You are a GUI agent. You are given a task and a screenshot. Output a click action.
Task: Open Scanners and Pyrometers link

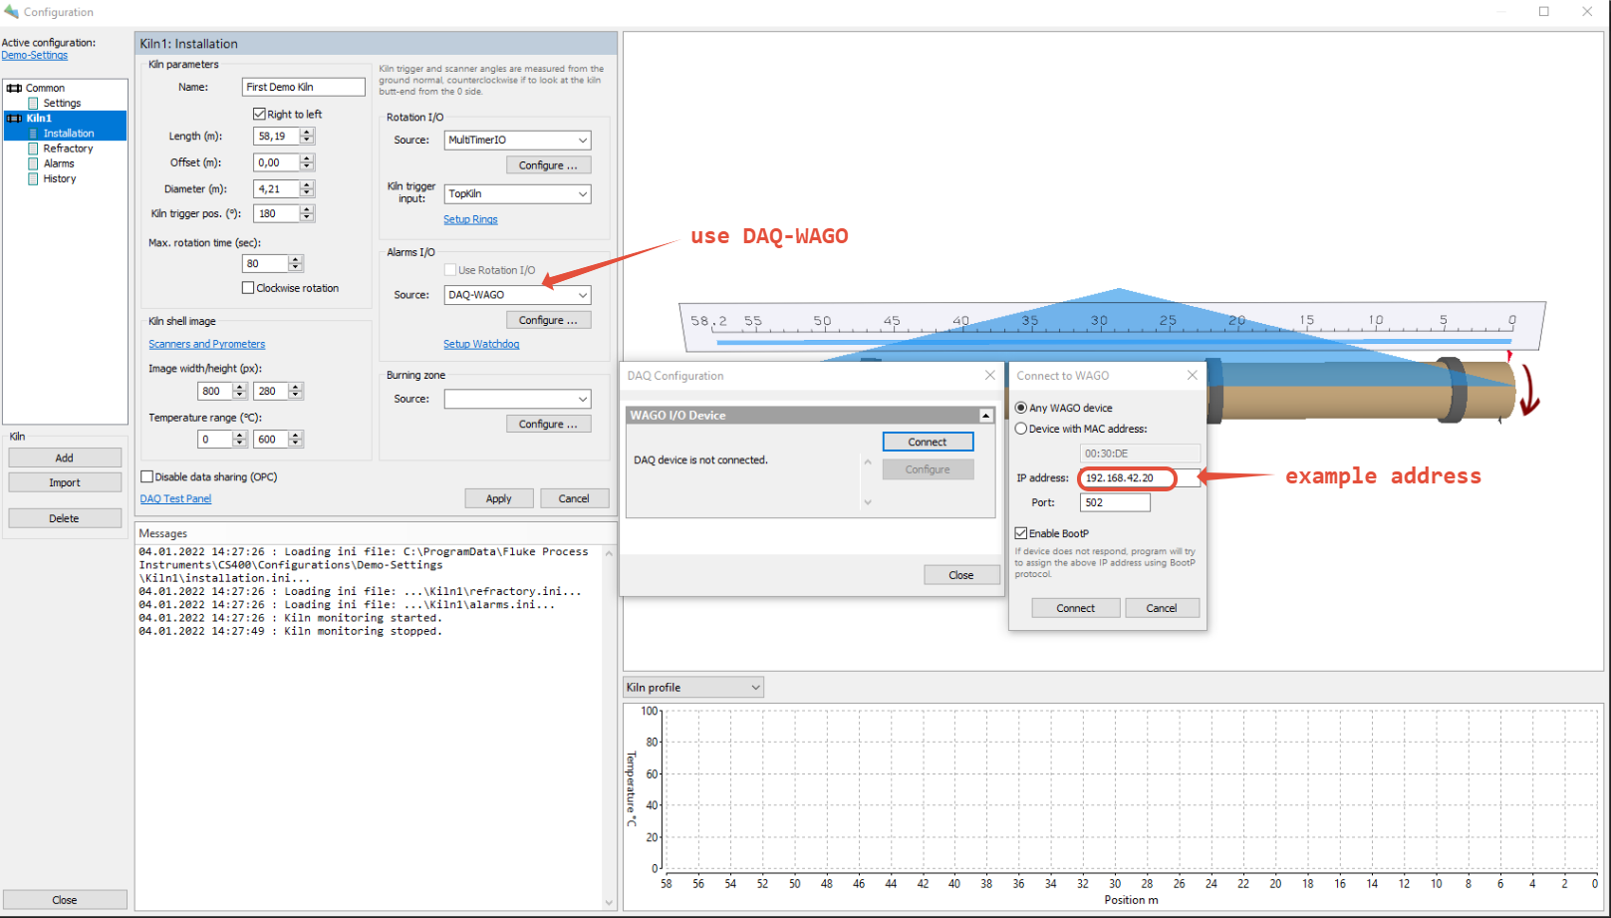click(207, 344)
